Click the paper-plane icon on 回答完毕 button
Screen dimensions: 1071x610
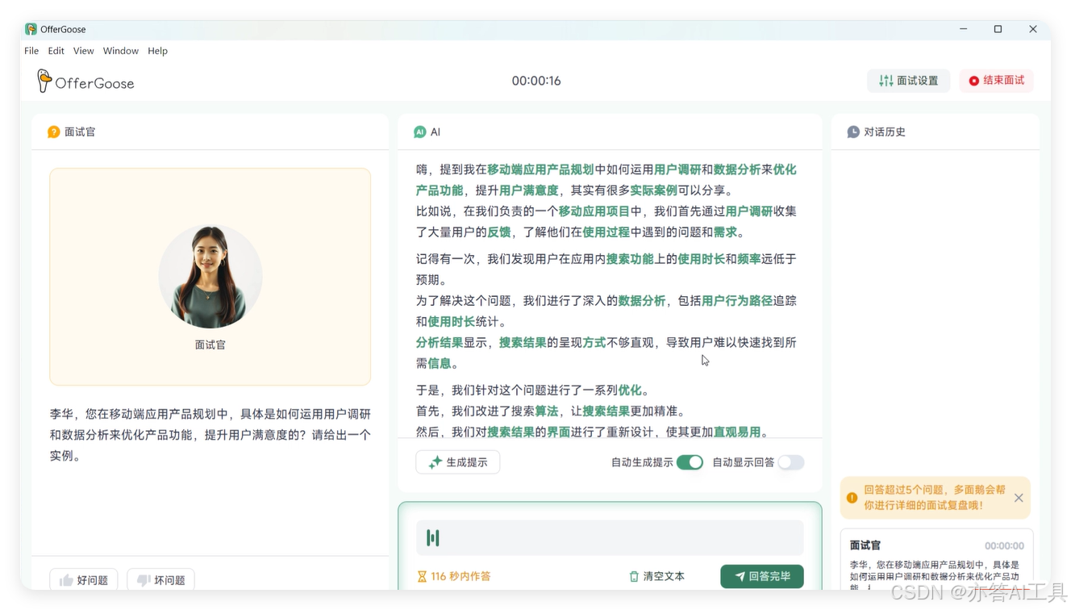739,576
